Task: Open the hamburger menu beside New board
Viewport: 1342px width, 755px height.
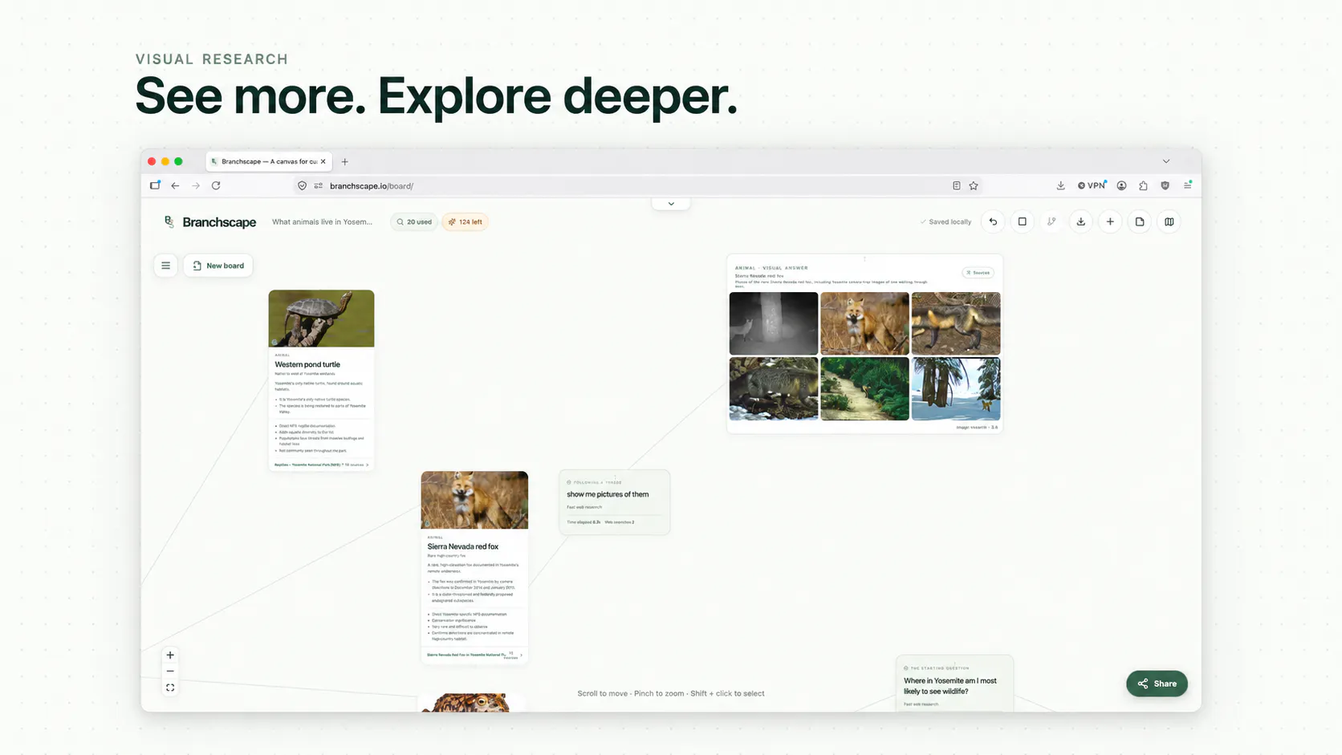Action: click(165, 266)
